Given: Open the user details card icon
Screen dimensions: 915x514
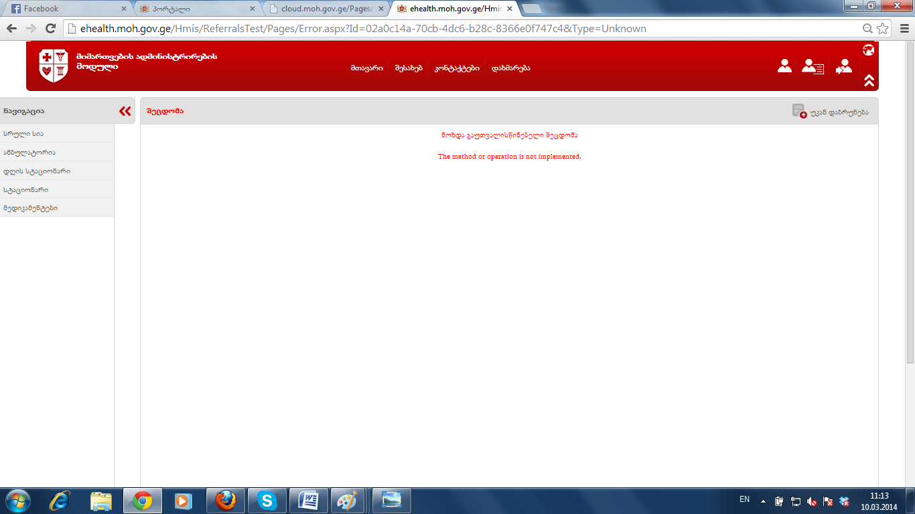Looking at the screenshot, I should [x=813, y=67].
